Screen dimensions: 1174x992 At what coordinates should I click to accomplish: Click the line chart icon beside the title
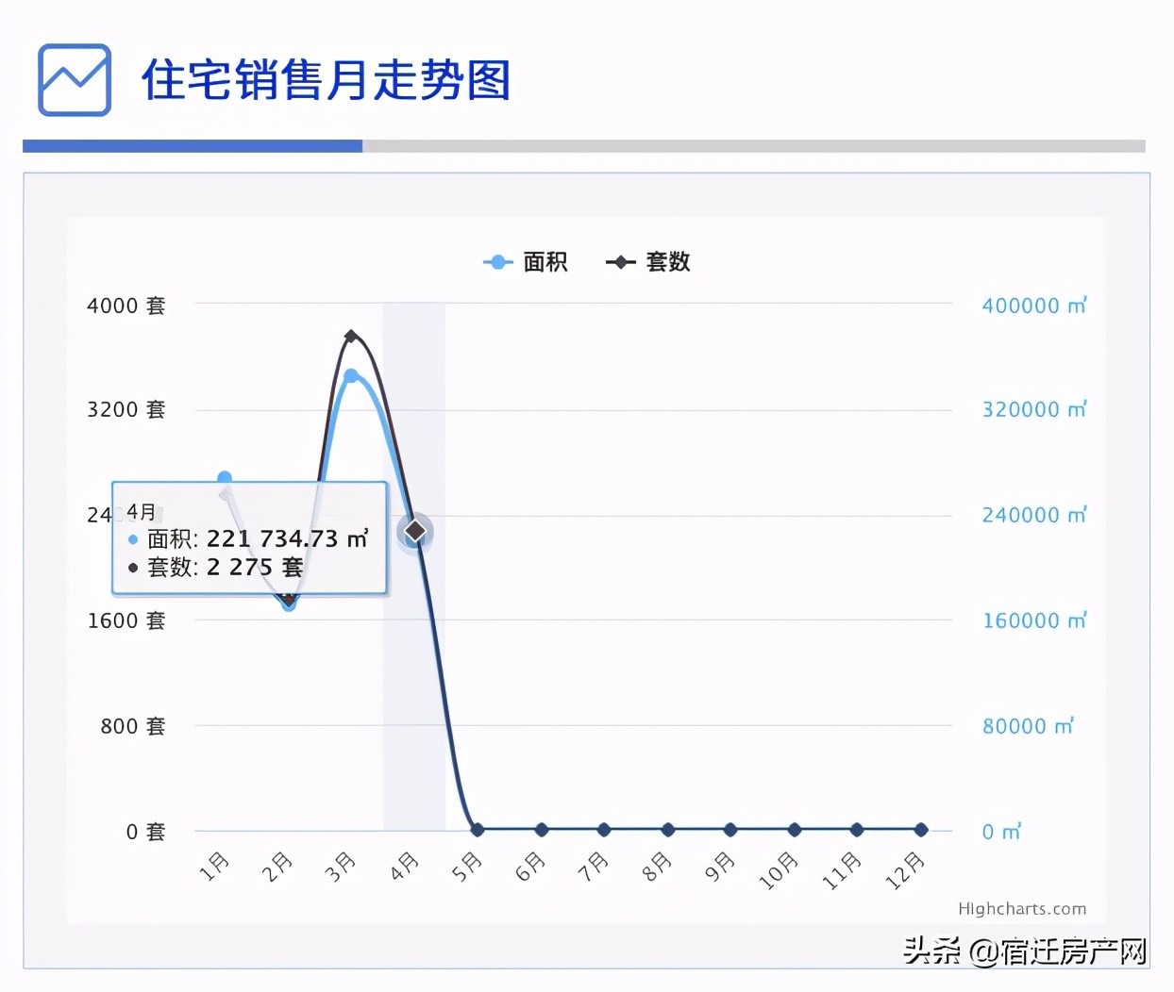74,81
